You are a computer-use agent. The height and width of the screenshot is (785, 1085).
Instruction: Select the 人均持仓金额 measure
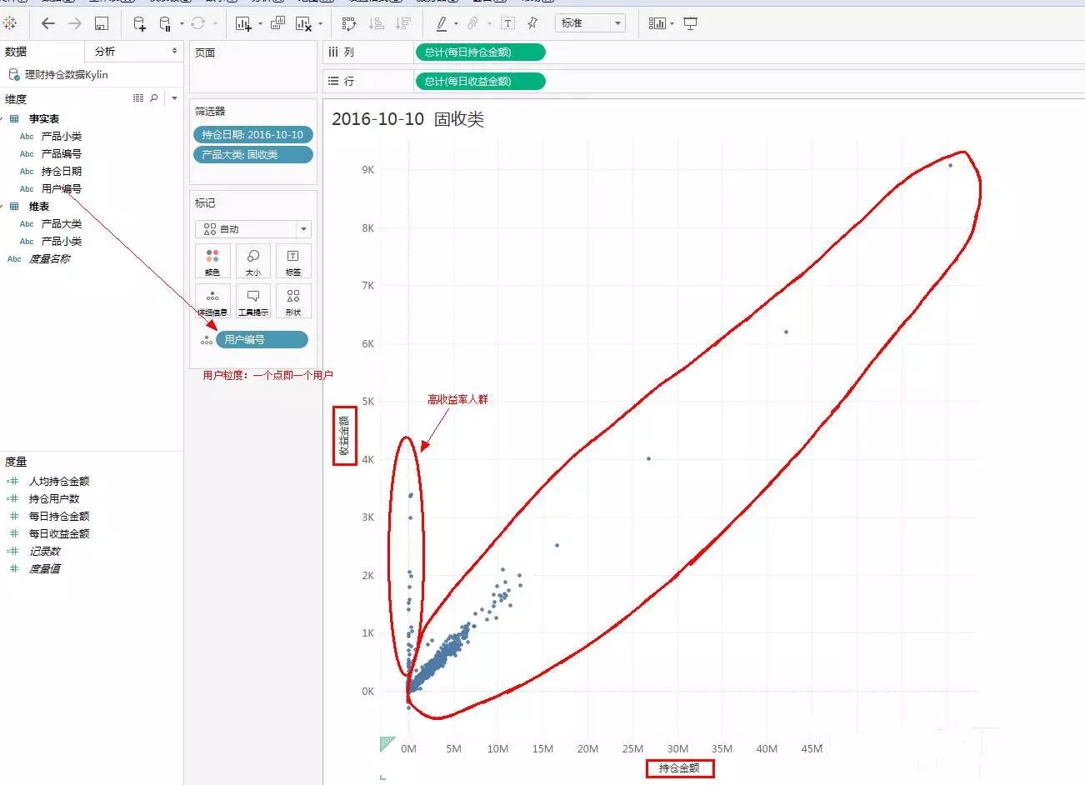coord(58,482)
